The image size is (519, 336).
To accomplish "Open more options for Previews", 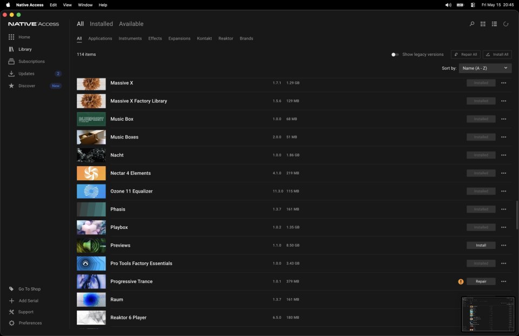I will click(x=503, y=245).
